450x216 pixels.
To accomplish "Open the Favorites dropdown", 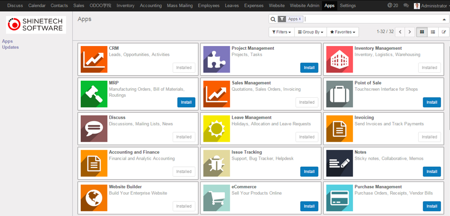I will point(342,32).
